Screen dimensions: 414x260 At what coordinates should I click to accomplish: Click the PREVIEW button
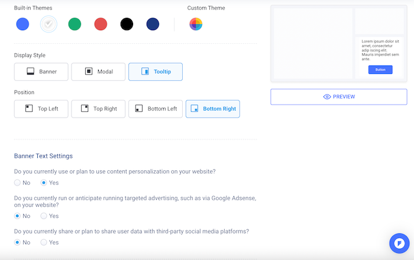[339, 97]
